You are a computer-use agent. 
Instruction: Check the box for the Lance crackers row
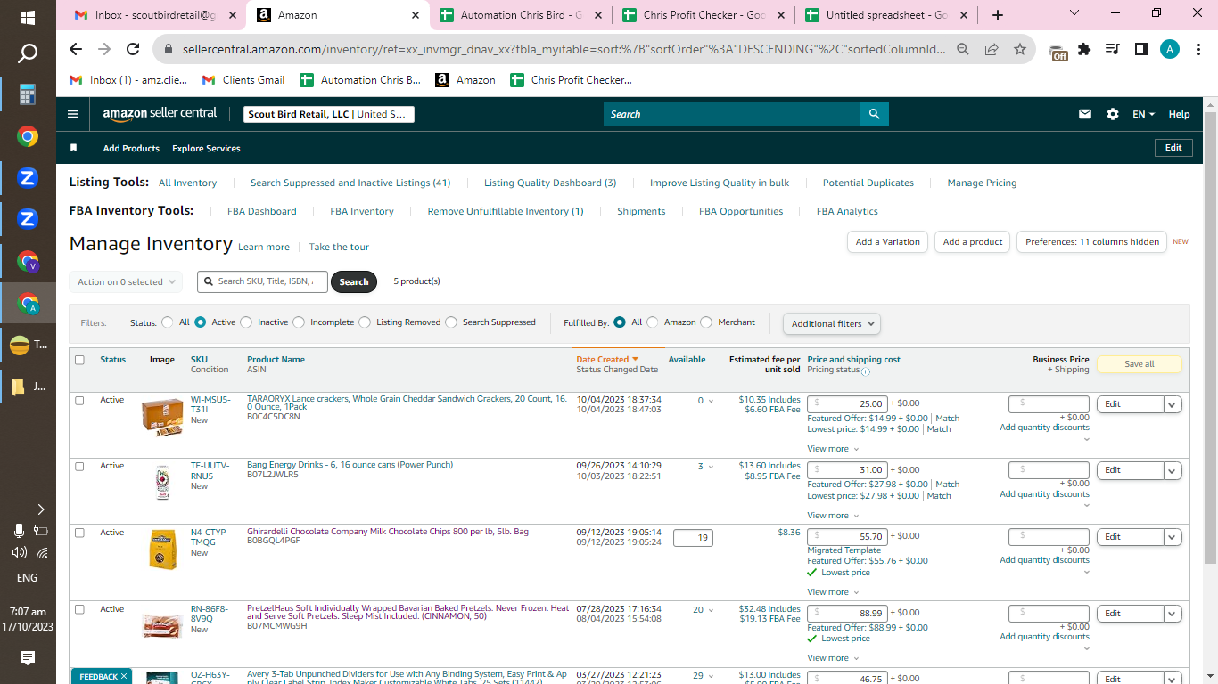(79, 401)
